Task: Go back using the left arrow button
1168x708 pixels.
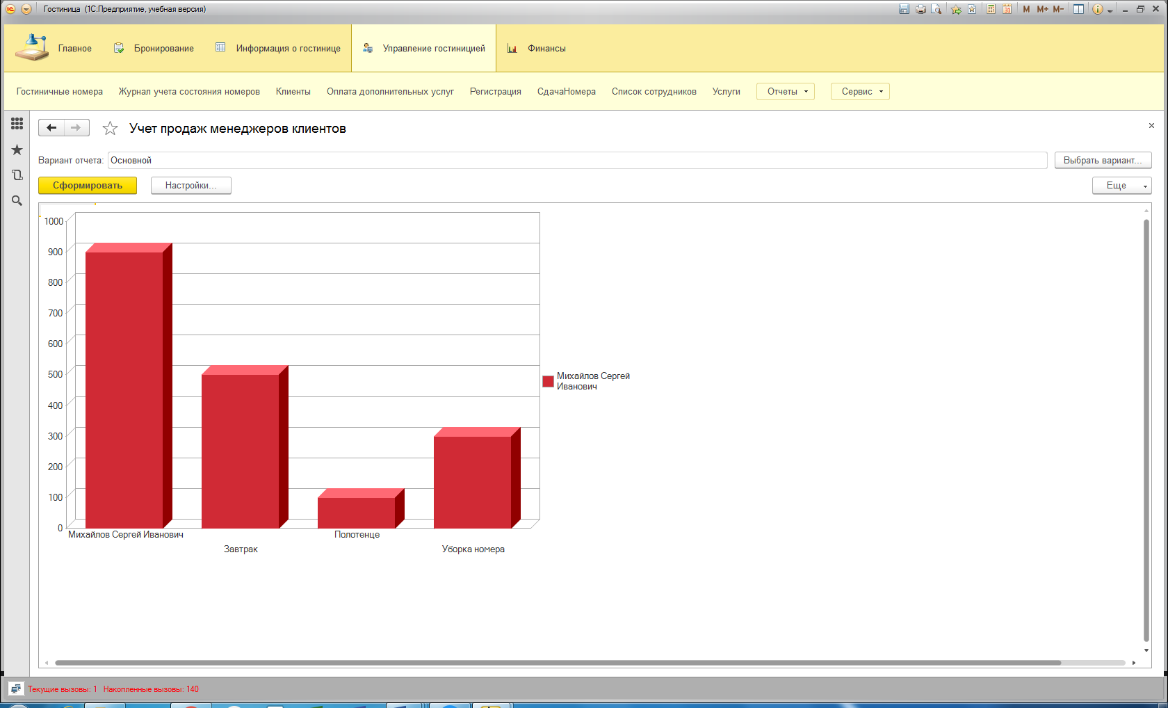Action: (51, 128)
